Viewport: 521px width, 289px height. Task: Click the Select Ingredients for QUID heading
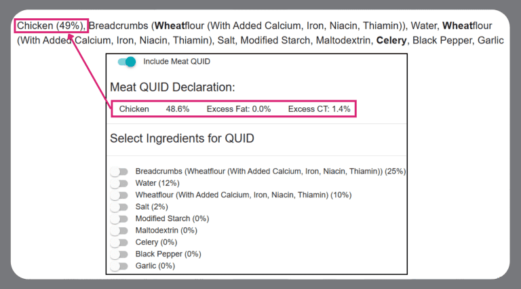(x=182, y=139)
